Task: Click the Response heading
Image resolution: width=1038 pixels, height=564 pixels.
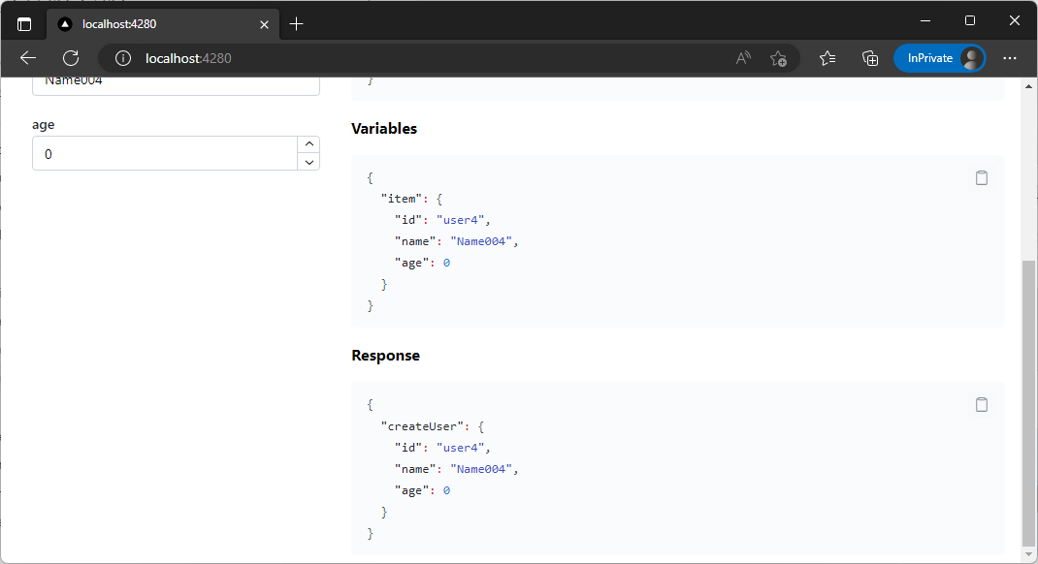Action: 385,355
